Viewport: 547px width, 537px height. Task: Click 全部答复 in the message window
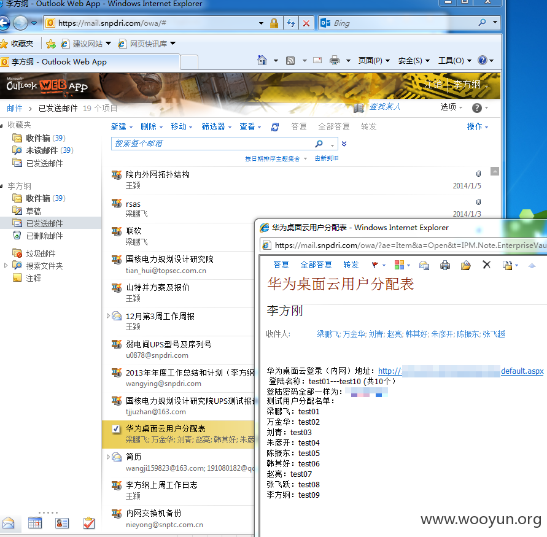click(x=316, y=265)
